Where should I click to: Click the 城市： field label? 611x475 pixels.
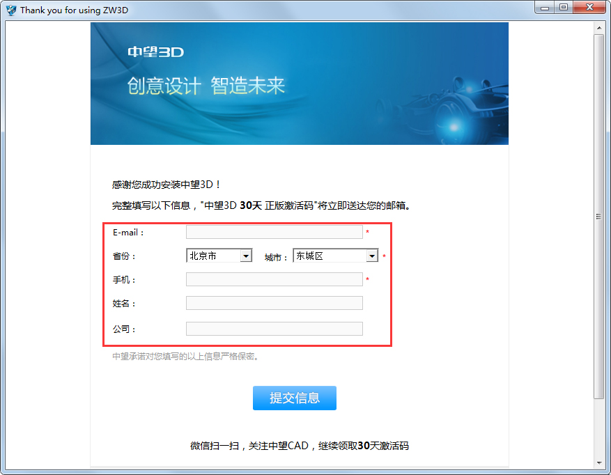click(x=277, y=257)
